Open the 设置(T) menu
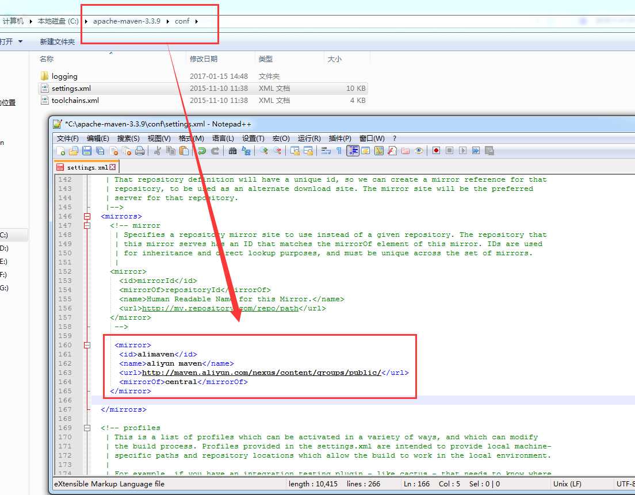Viewport: 635px width, 495px height. [x=253, y=139]
